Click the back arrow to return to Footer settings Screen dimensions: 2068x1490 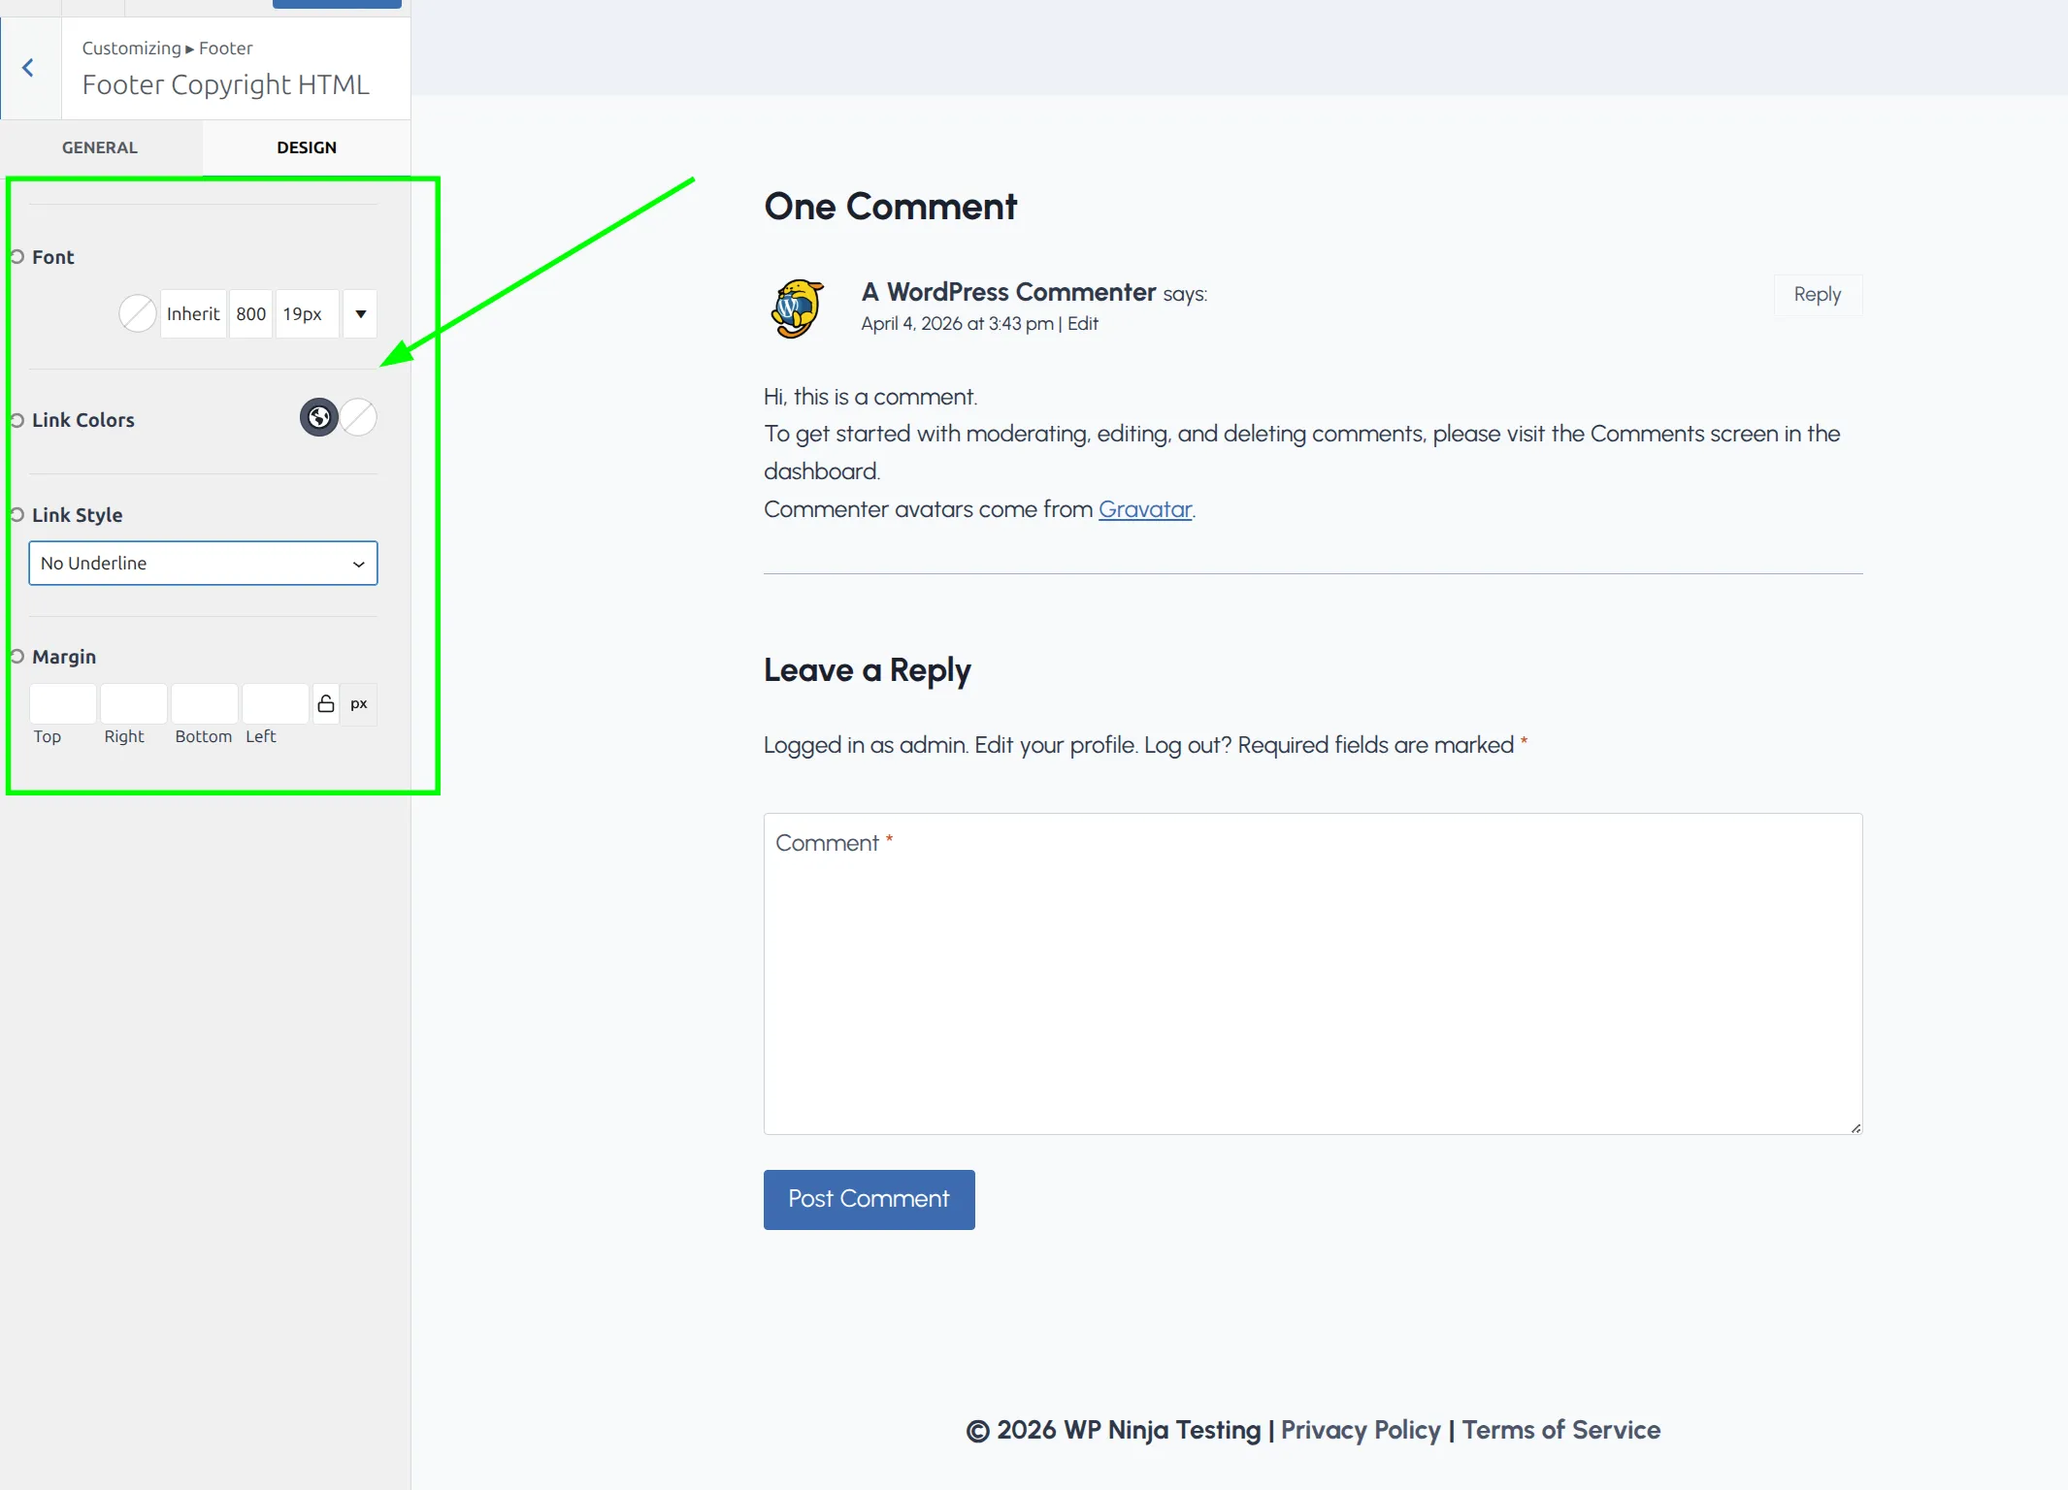(28, 68)
